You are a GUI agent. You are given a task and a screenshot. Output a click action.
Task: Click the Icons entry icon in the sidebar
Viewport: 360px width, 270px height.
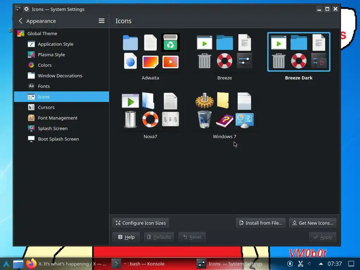click(x=31, y=97)
